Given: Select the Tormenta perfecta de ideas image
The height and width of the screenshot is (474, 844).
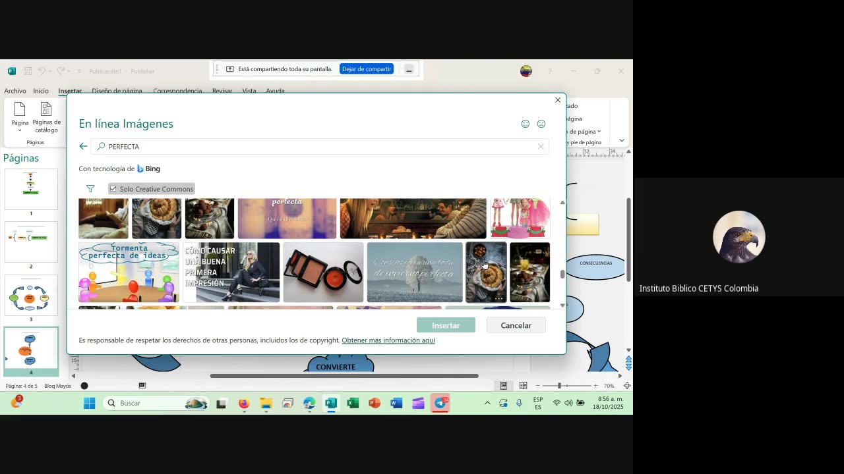Looking at the screenshot, I should (129, 273).
